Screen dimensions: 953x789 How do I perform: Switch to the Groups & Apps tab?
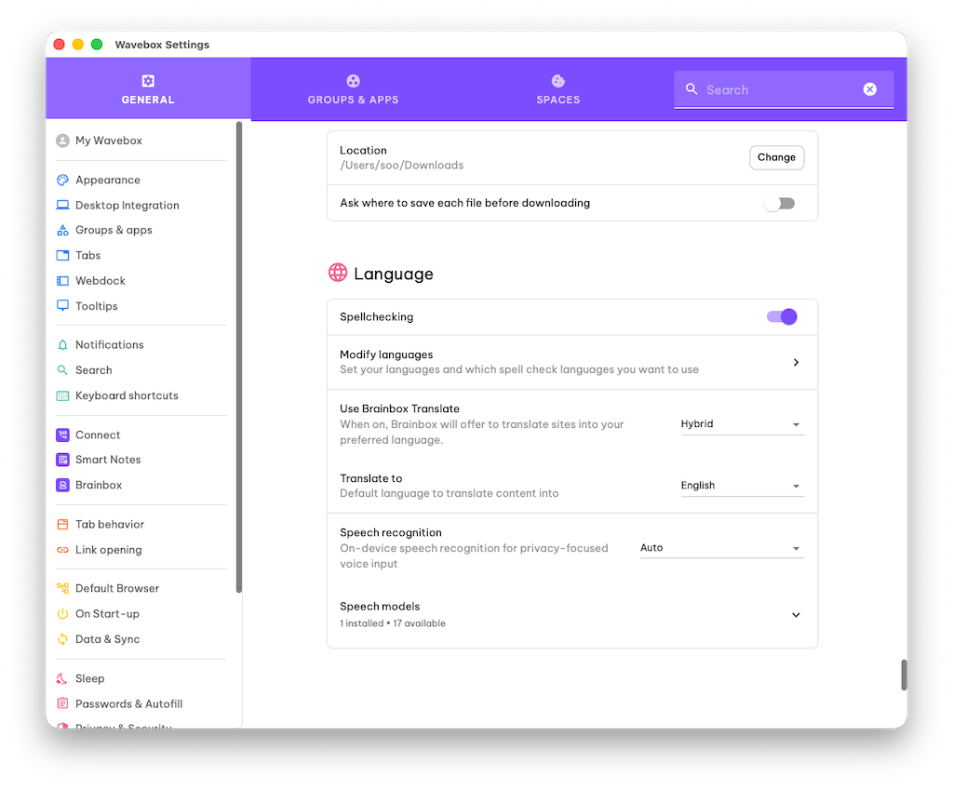tap(353, 89)
